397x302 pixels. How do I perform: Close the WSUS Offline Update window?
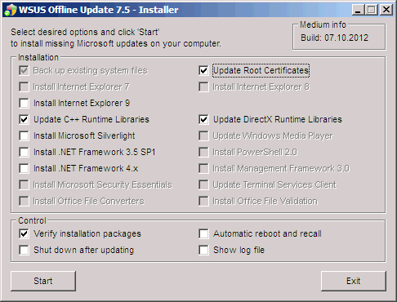[x=386, y=10]
